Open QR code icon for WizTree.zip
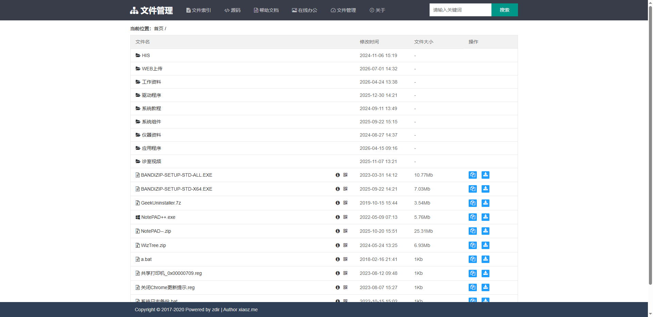Viewport: 653px width, 317px height. click(345, 245)
